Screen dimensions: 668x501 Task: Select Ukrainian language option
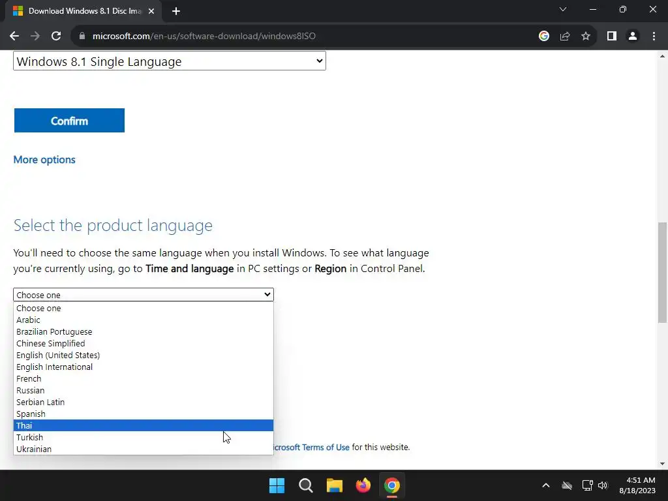click(x=144, y=449)
